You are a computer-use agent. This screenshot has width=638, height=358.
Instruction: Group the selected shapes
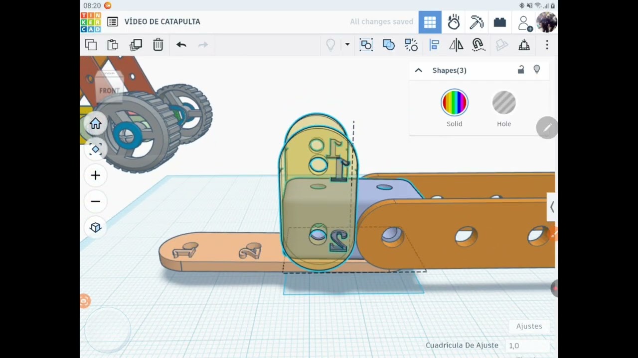[389, 45]
